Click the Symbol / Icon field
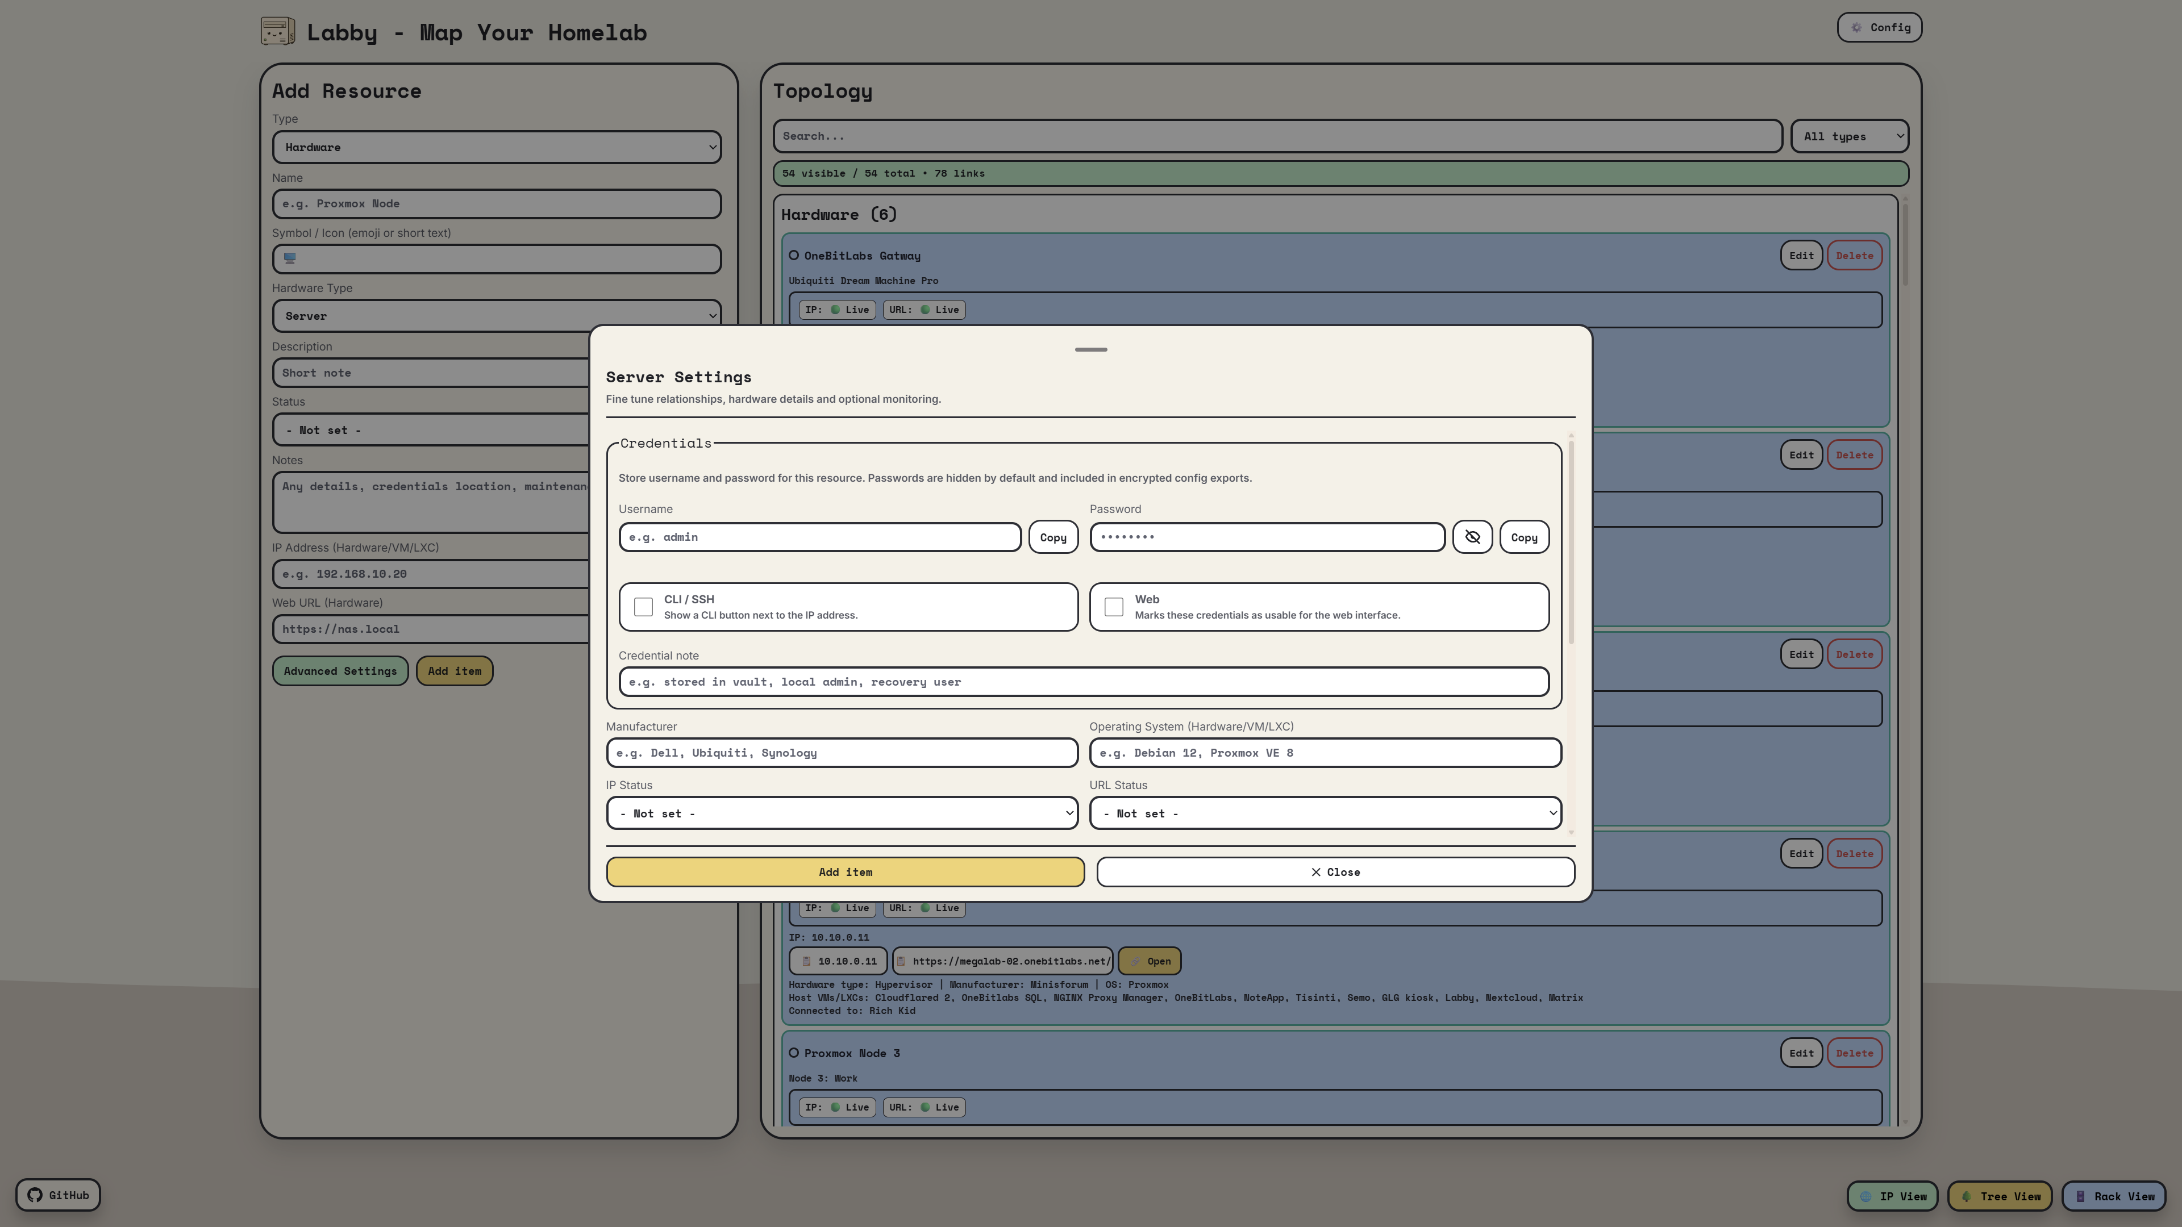Image resolution: width=2182 pixels, height=1227 pixels. coord(497,258)
